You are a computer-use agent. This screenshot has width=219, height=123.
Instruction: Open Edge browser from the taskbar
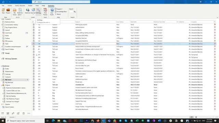pos(53,121)
